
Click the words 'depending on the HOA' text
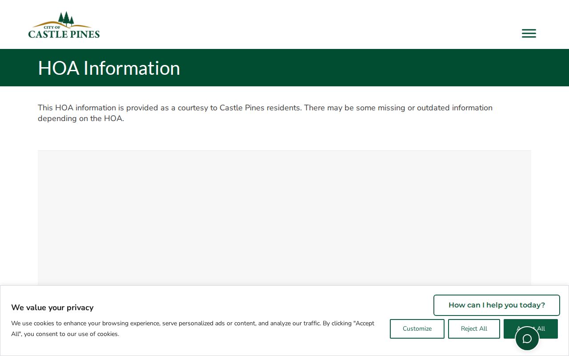80,118
